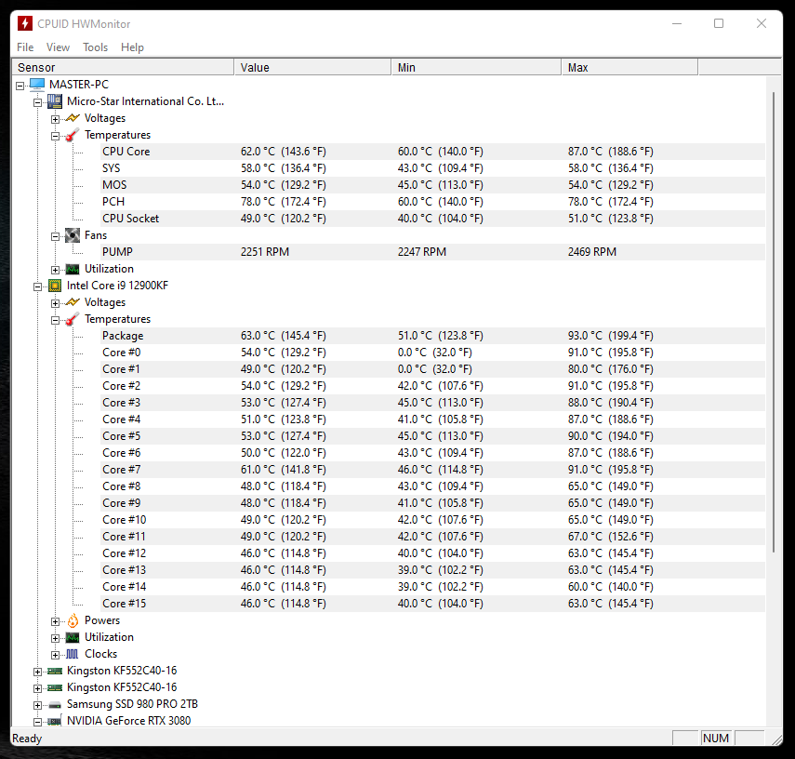Click the window resize grip corner
This screenshot has width=795, height=759.
pos(776,740)
